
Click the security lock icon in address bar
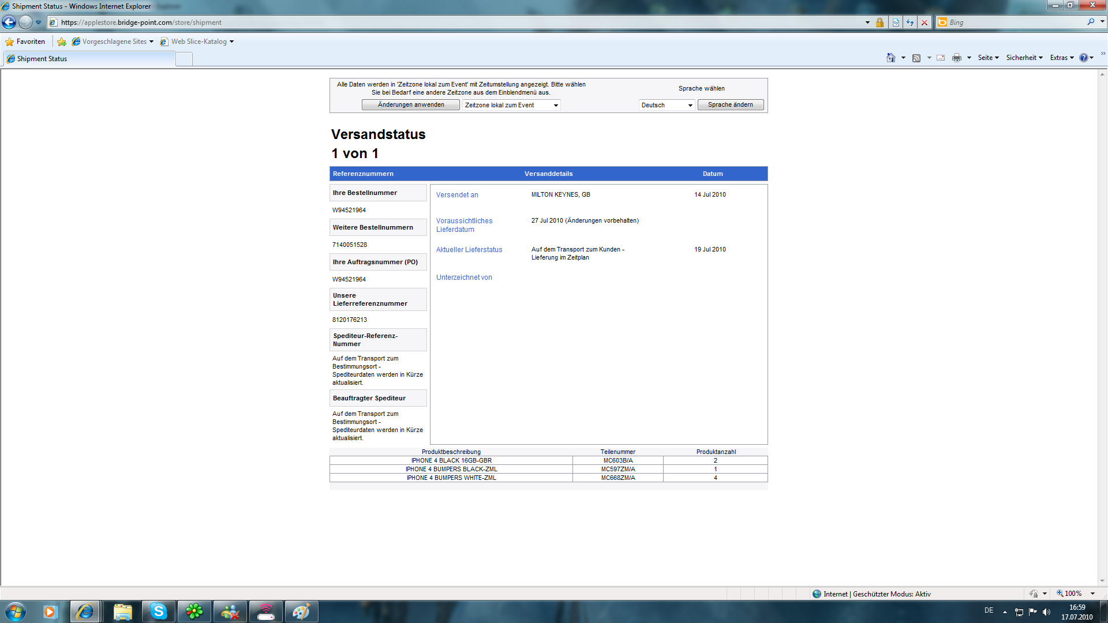pos(879,22)
